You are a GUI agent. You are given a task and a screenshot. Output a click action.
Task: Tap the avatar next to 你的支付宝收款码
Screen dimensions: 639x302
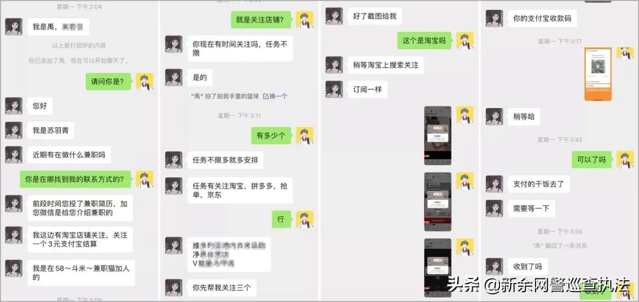(494, 18)
